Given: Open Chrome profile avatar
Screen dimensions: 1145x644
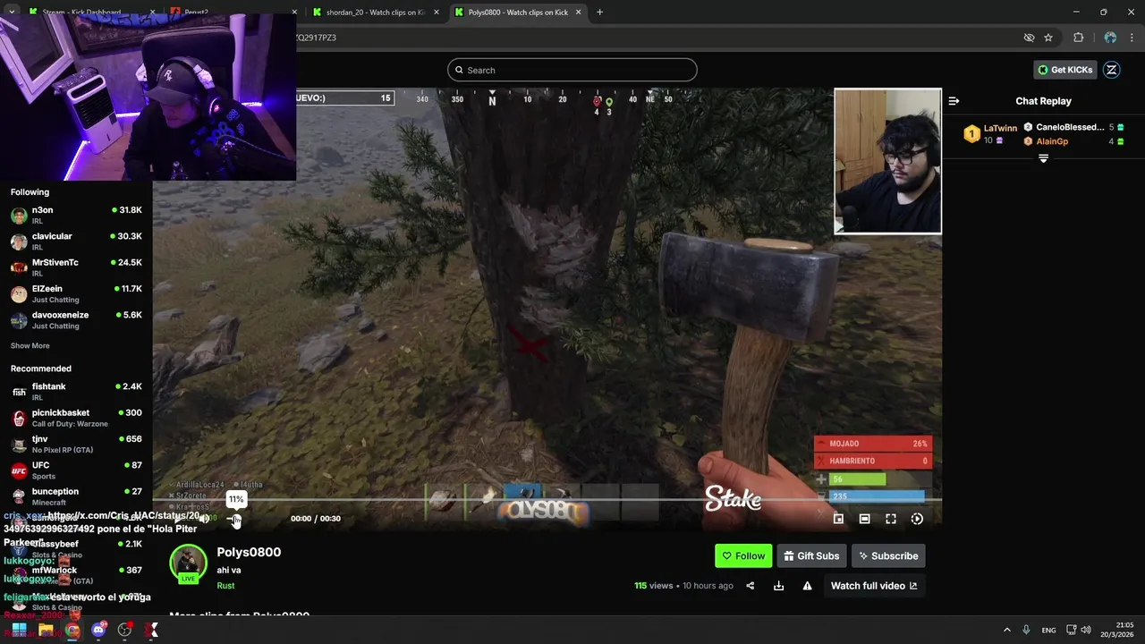Looking at the screenshot, I should [1110, 38].
